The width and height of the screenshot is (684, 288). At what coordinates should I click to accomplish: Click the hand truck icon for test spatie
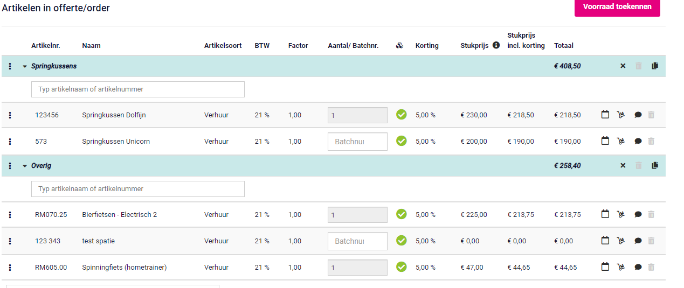coord(621,241)
